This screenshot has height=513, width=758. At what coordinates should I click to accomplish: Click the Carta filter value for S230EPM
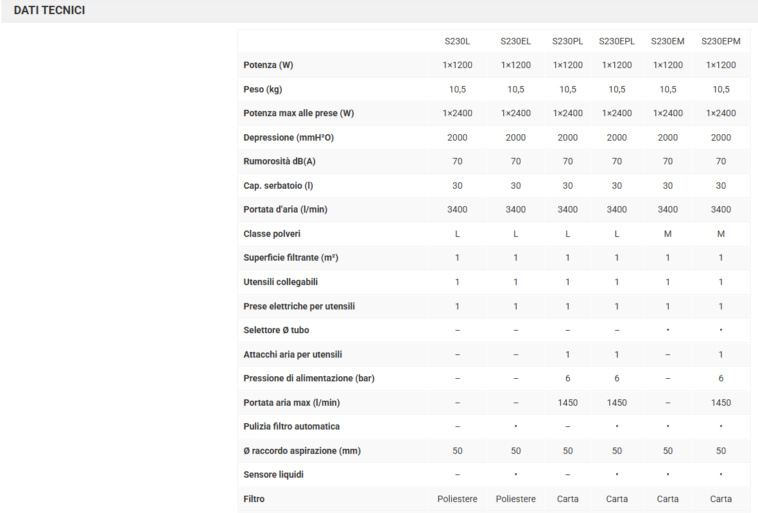(x=721, y=499)
